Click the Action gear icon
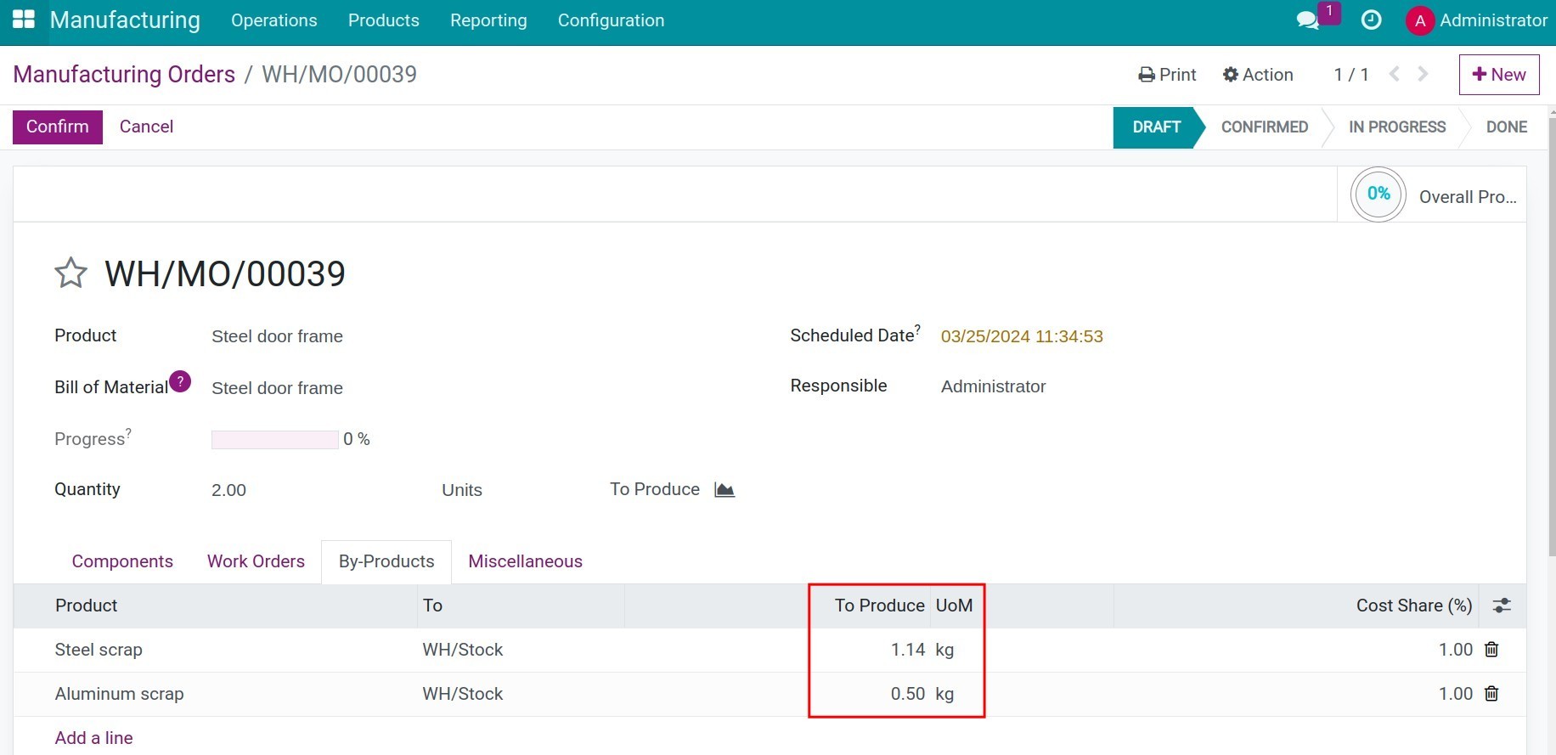This screenshot has width=1556, height=755. coord(1231,75)
